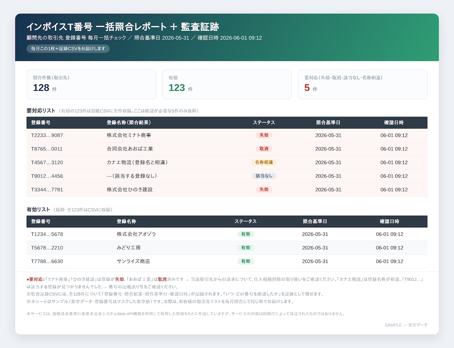Click the red ●要対応: note label
This screenshot has height=348, width=454.
coord(35,279)
